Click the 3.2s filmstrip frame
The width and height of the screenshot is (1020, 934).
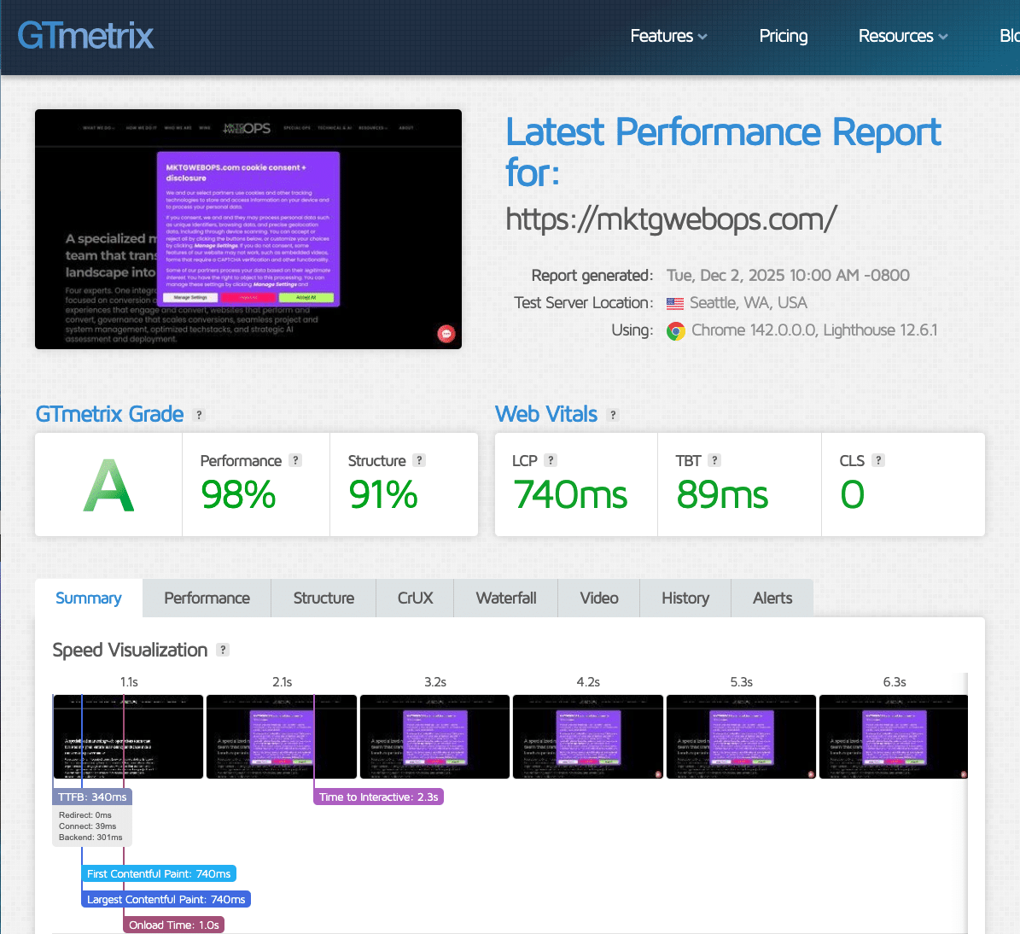coord(434,737)
